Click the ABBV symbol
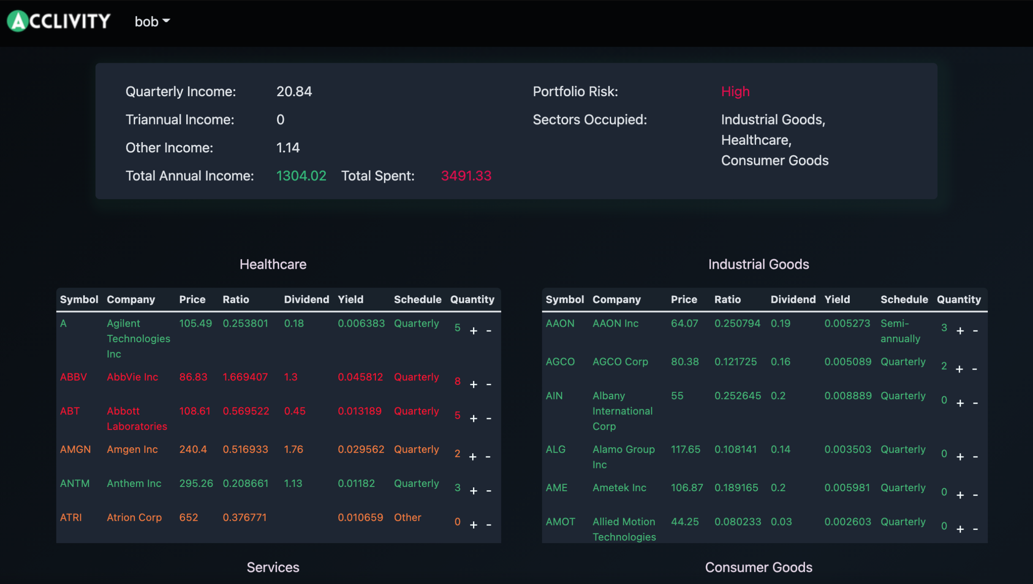This screenshot has height=584, width=1033. click(73, 377)
